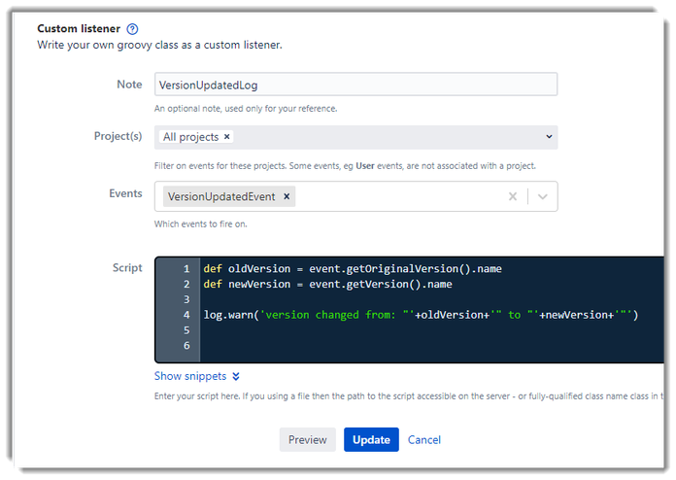
Task: Click the 'Which events to fire on.' hint
Action: tap(200, 224)
